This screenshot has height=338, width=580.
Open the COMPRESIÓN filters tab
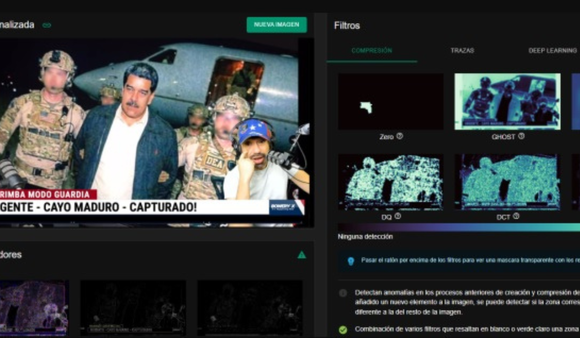click(372, 50)
